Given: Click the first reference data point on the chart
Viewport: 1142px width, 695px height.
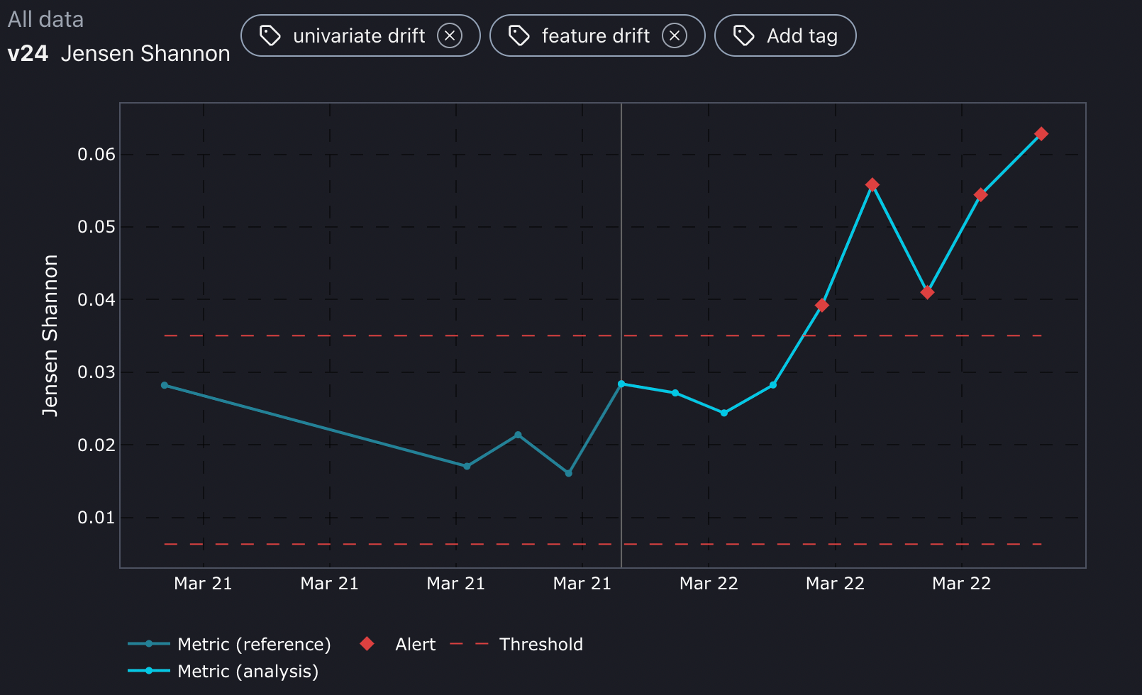Looking at the screenshot, I should [x=164, y=384].
